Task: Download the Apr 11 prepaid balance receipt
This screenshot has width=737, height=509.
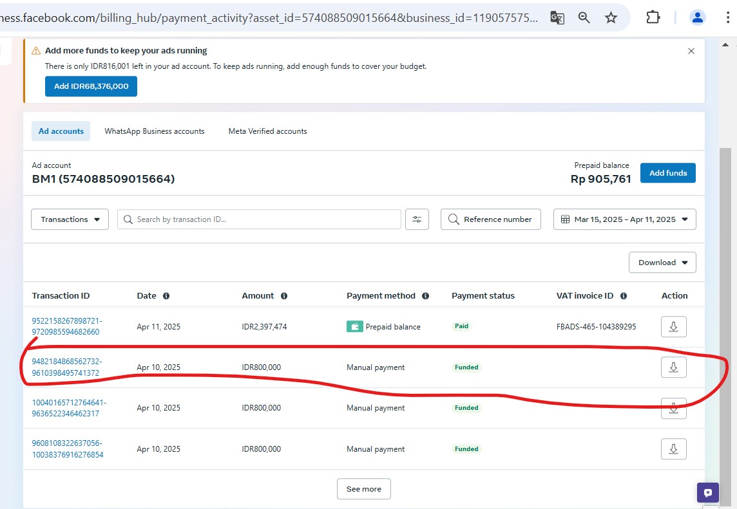Action: (673, 327)
